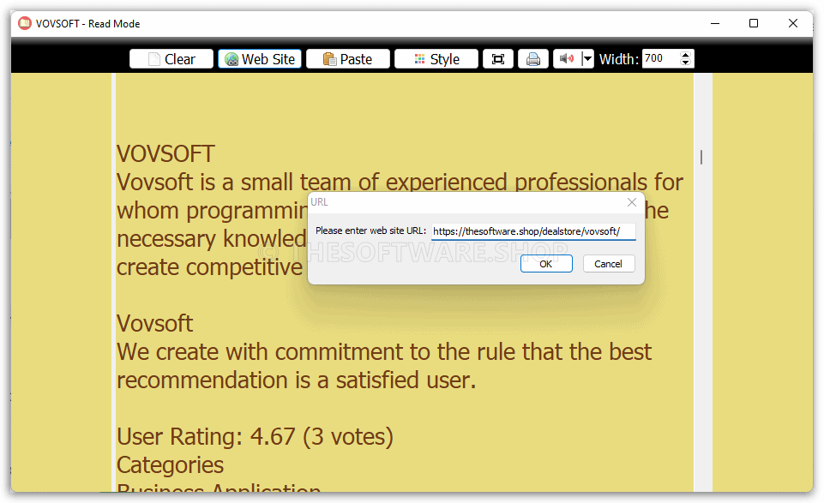Close the Read Mode window
The width and height of the screenshot is (824, 503).
click(x=793, y=24)
